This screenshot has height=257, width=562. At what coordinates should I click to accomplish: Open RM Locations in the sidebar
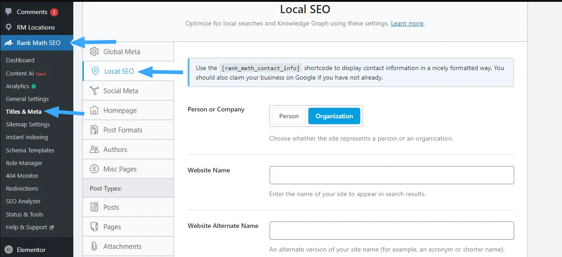point(36,27)
